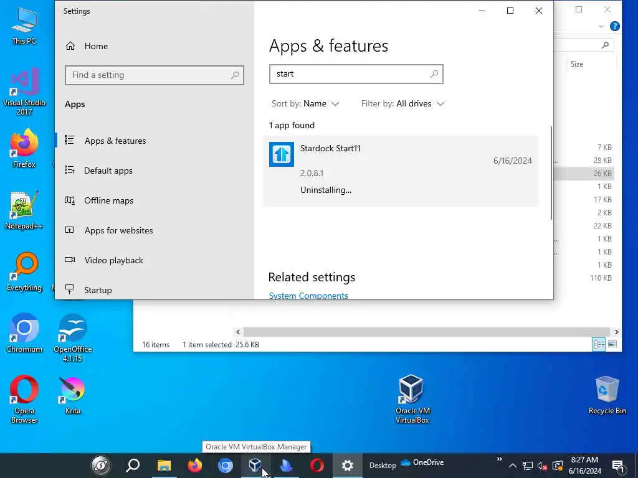Expand the Filter by All drives dropdown
638x478 pixels.
403,104
